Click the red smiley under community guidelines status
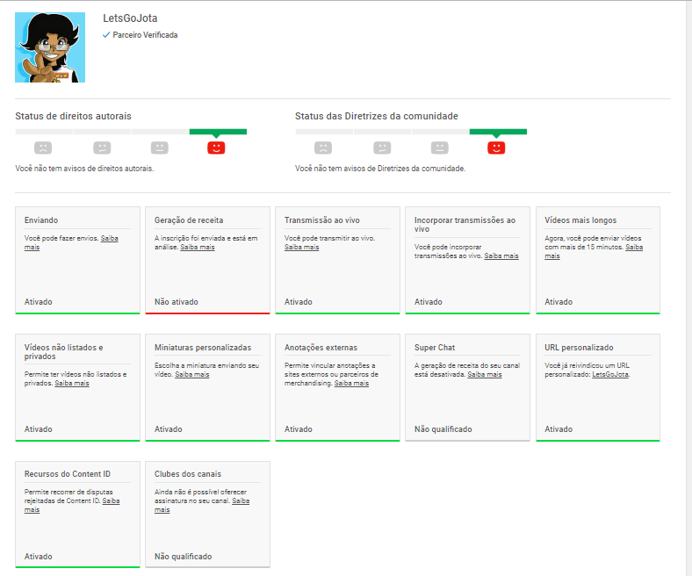 tap(496, 148)
